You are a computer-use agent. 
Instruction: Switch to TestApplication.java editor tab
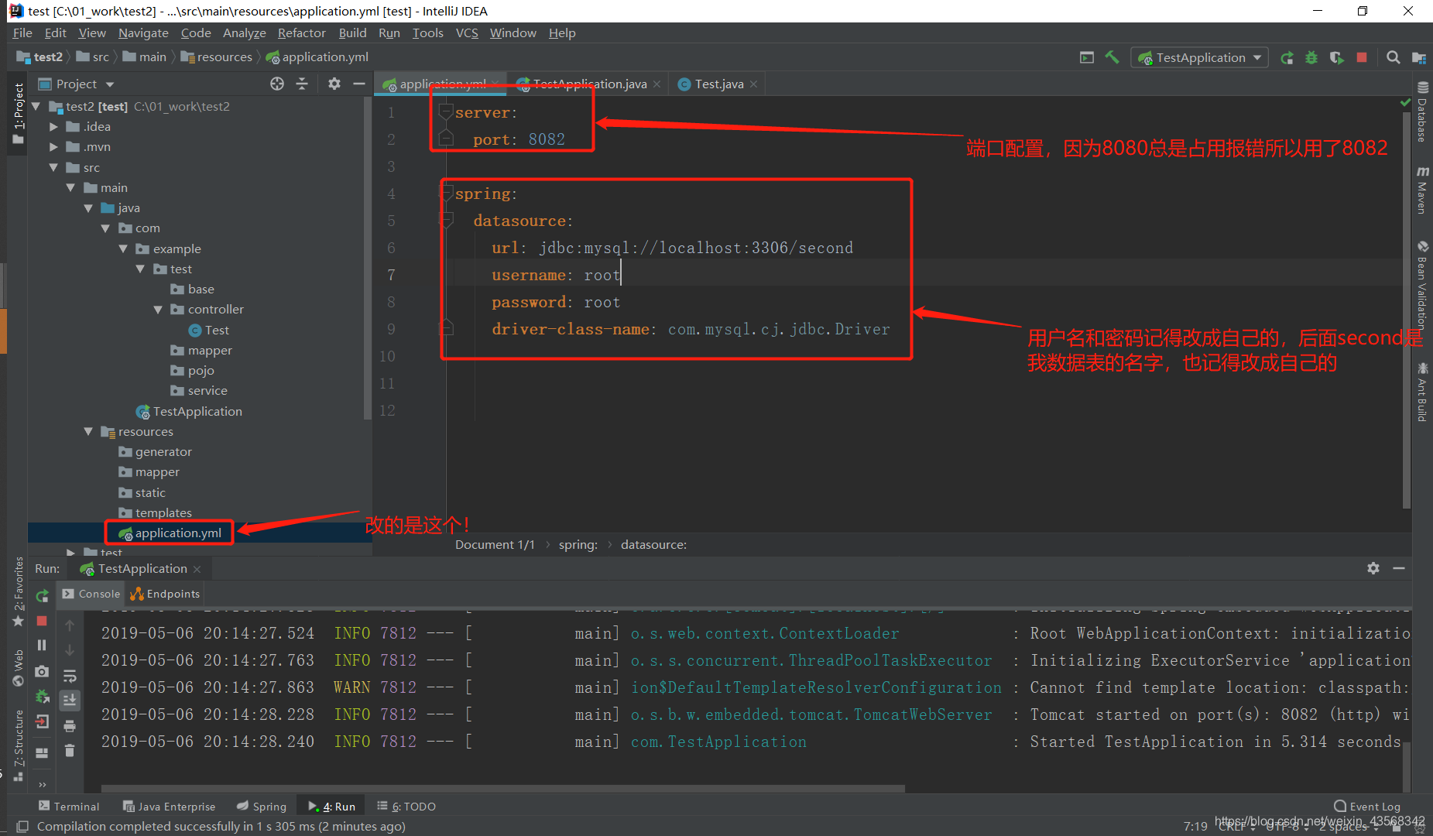589,84
